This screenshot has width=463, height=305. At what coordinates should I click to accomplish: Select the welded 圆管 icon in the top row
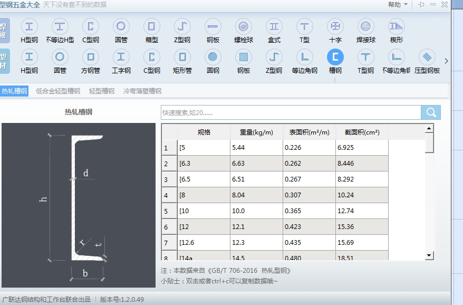coord(121,27)
